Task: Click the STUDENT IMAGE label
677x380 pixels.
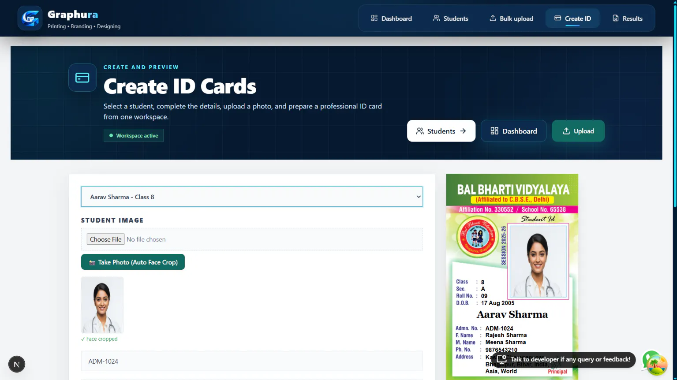Action: click(x=112, y=220)
